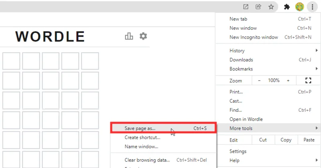Expand the Bookmarks submenu
The height and width of the screenshot is (168, 321).
point(268,69)
